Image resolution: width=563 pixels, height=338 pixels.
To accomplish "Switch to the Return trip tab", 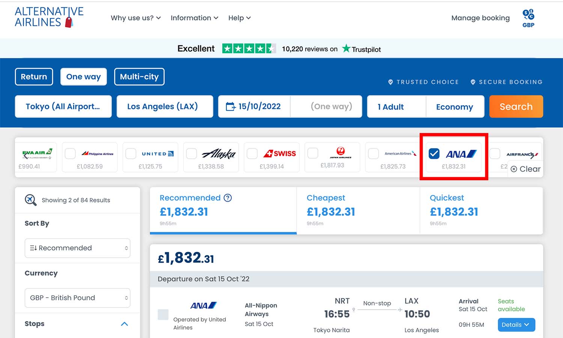I will click(x=34, y=77).
